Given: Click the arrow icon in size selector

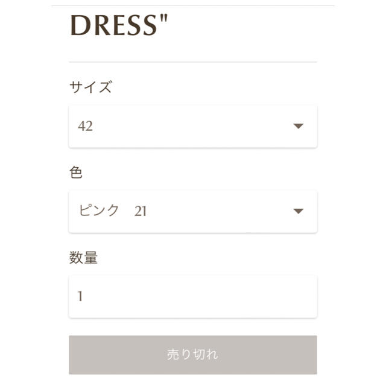Looking at the screenshot, I should point(299,126).
